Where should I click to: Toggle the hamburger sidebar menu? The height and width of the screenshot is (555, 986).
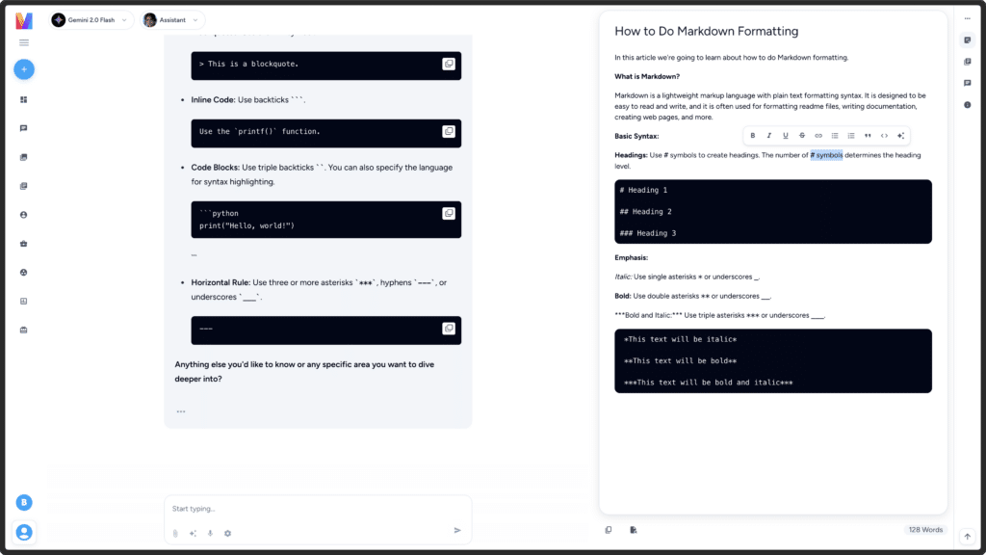[24, 42]
